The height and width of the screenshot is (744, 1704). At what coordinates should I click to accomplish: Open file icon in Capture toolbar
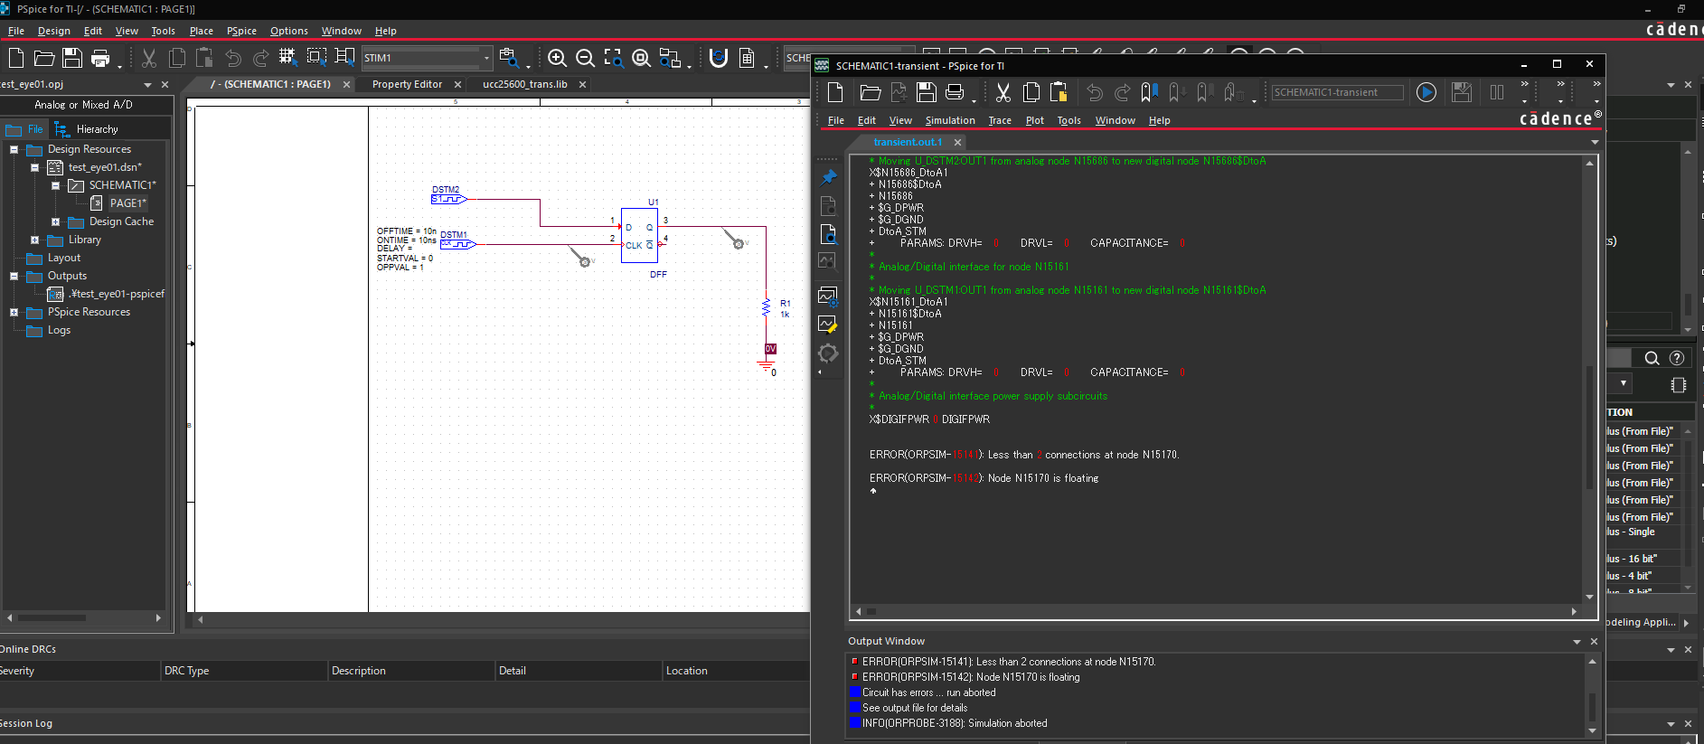click(44, 58)
